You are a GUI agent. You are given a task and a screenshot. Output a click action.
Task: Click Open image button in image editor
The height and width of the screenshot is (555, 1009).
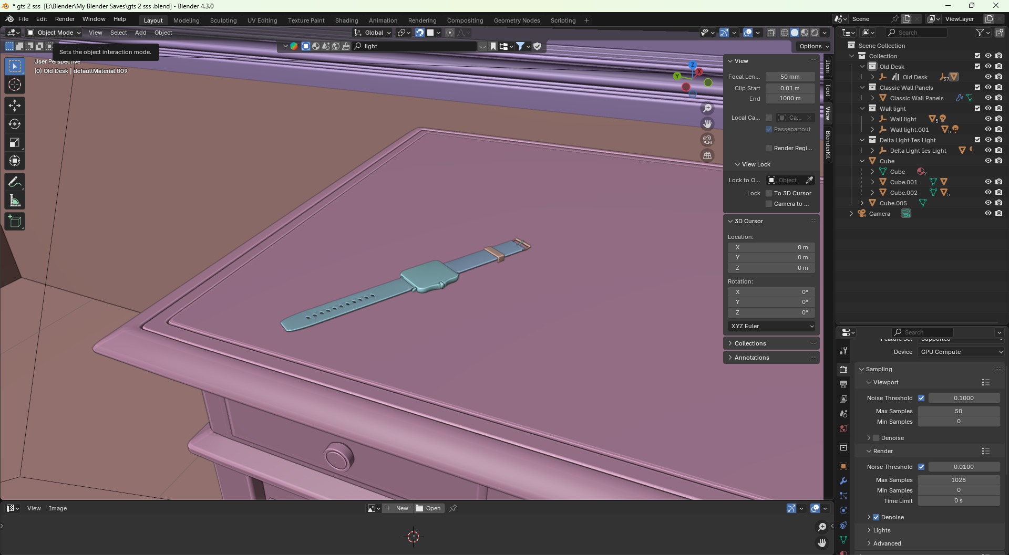(428, 508)
